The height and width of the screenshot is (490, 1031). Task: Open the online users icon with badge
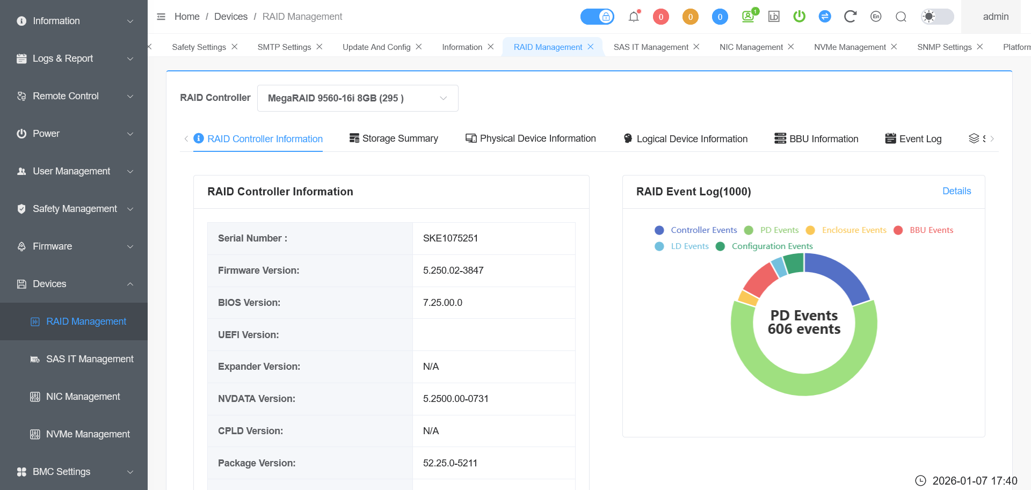(749, 17)
